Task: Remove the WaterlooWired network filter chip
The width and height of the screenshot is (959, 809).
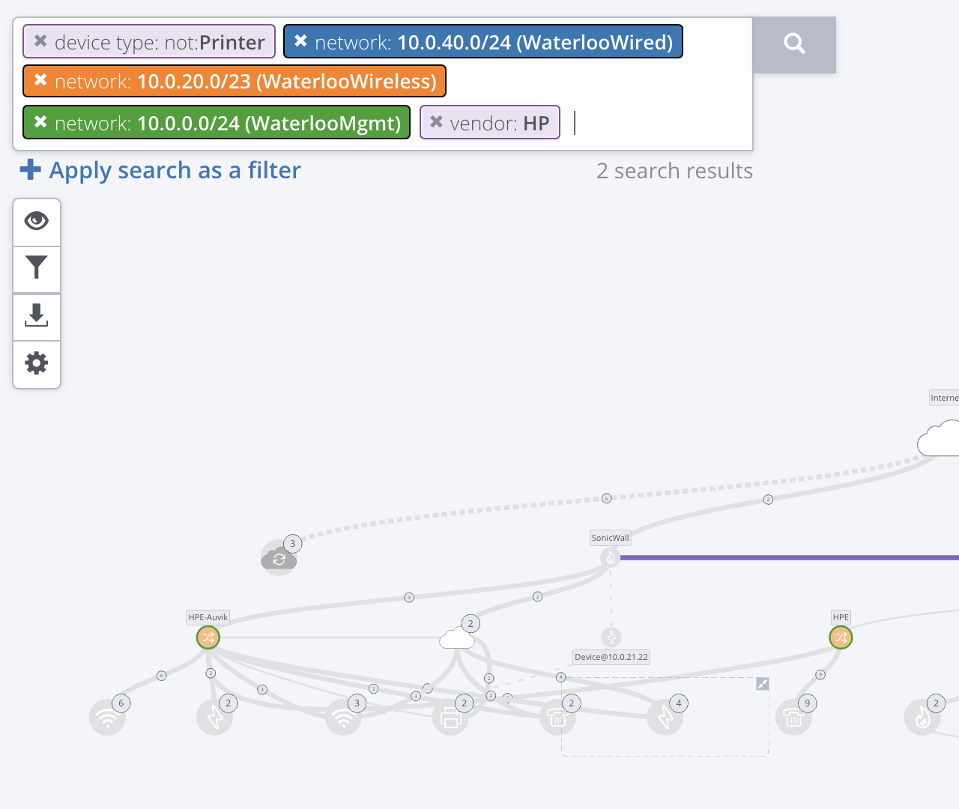Action: click(301, 42)
